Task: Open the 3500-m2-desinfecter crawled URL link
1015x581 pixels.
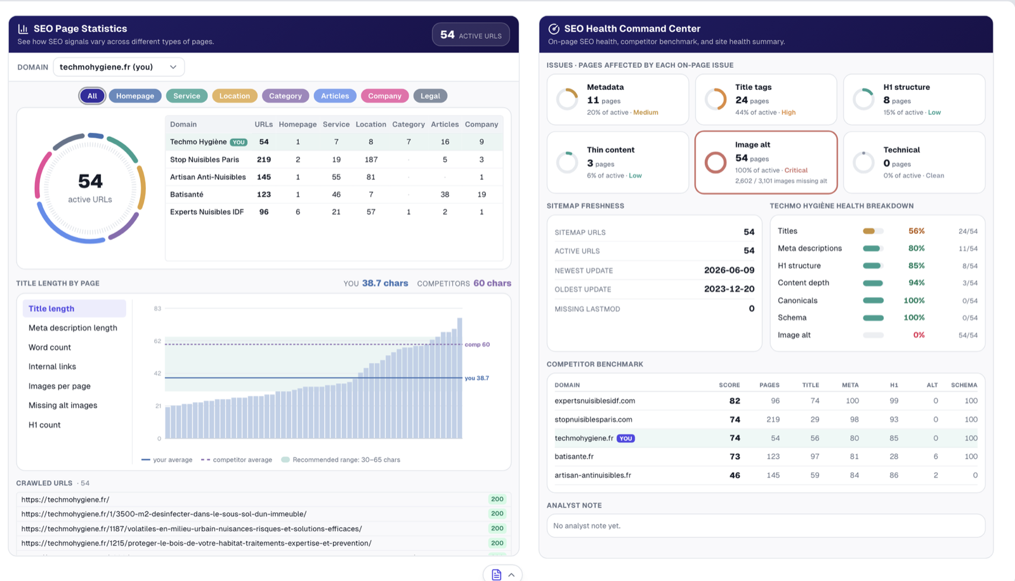Action: (x=164, y=514)
